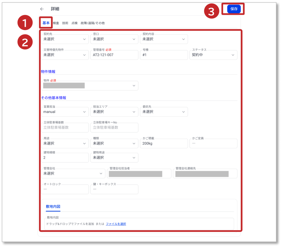Switch to the 基本 tab
Screen dimensions: 282x247
pos(46,23)
